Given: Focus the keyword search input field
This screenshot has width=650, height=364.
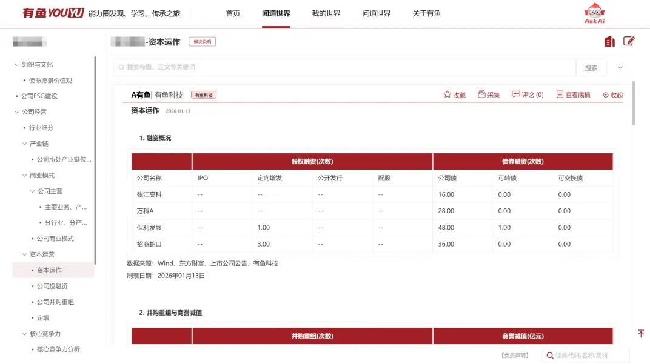Looking at the screenshot, I should 345,67.
